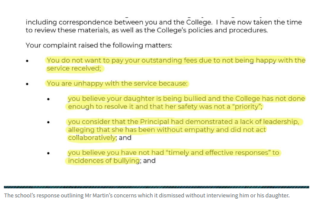Click the sub-bullet beside "you believe you have not had"
The width and height of the screenshot is (327, 206).
(49, 153)
